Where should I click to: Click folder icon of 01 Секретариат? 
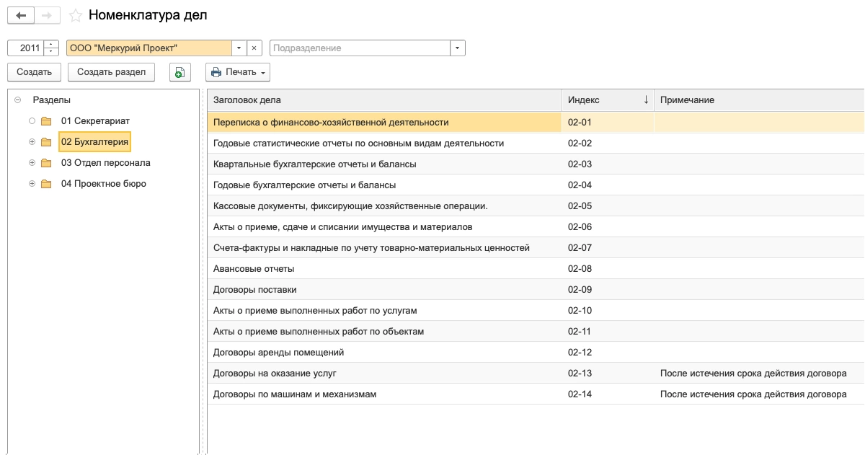[x=47, y=121]
